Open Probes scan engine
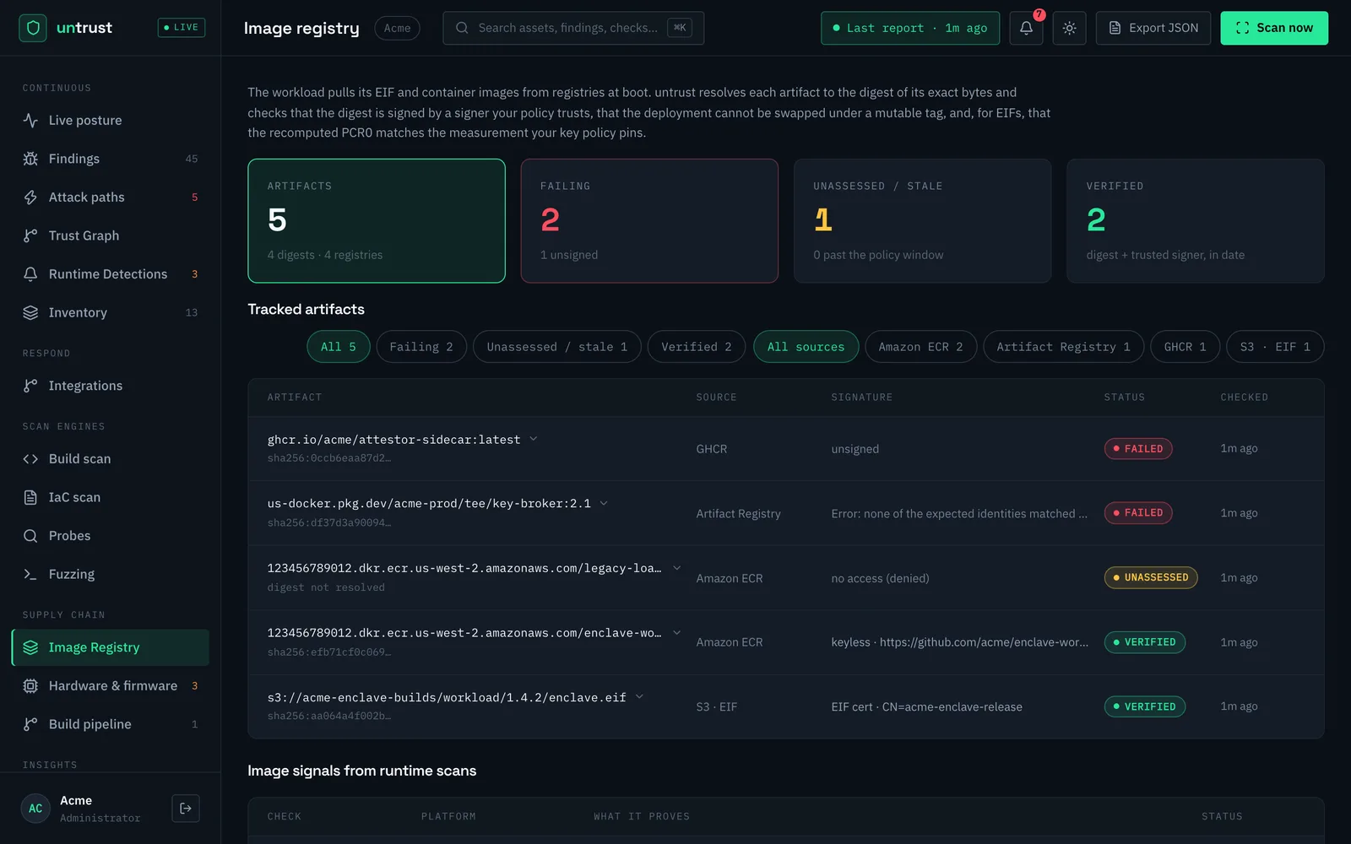The width and height of the screenshot is (1351, 844). (111, 536)
